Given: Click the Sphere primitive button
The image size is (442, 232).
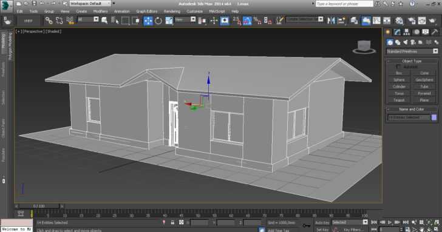Looking at the screenshot, I should point(399,80).
